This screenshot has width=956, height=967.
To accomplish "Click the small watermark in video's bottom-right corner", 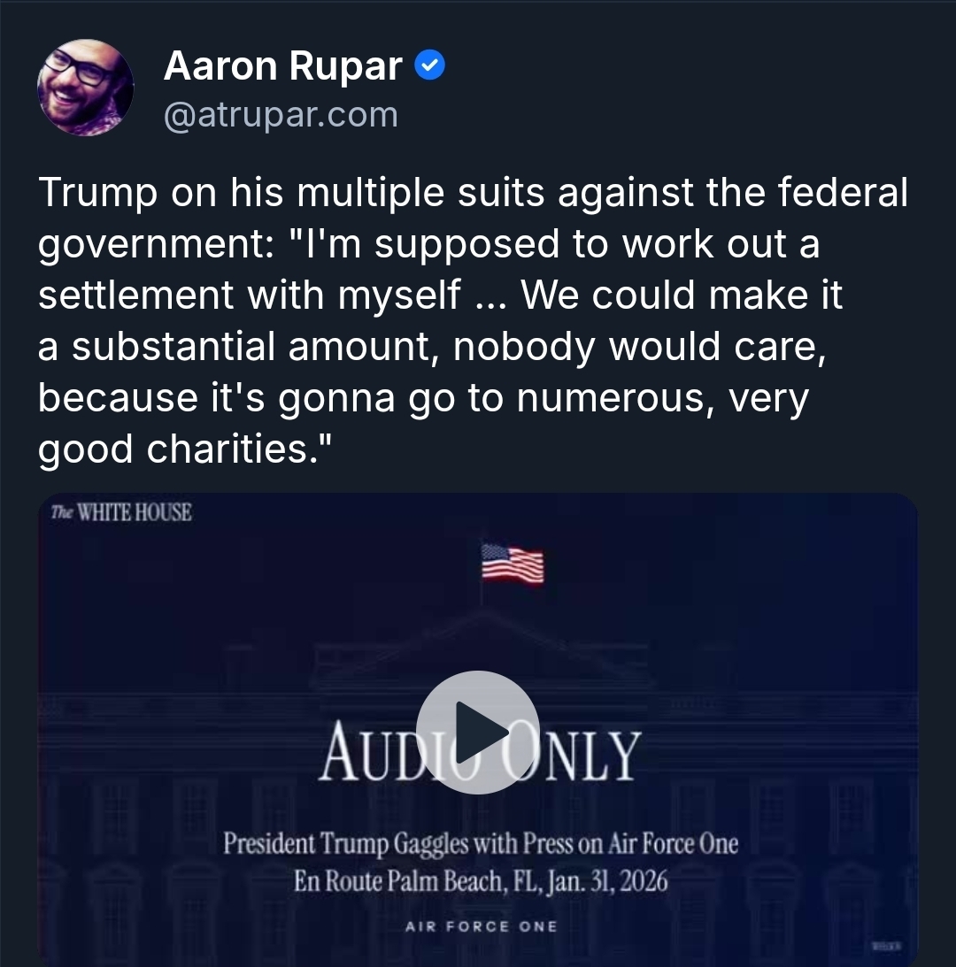I will coord(886,946).
